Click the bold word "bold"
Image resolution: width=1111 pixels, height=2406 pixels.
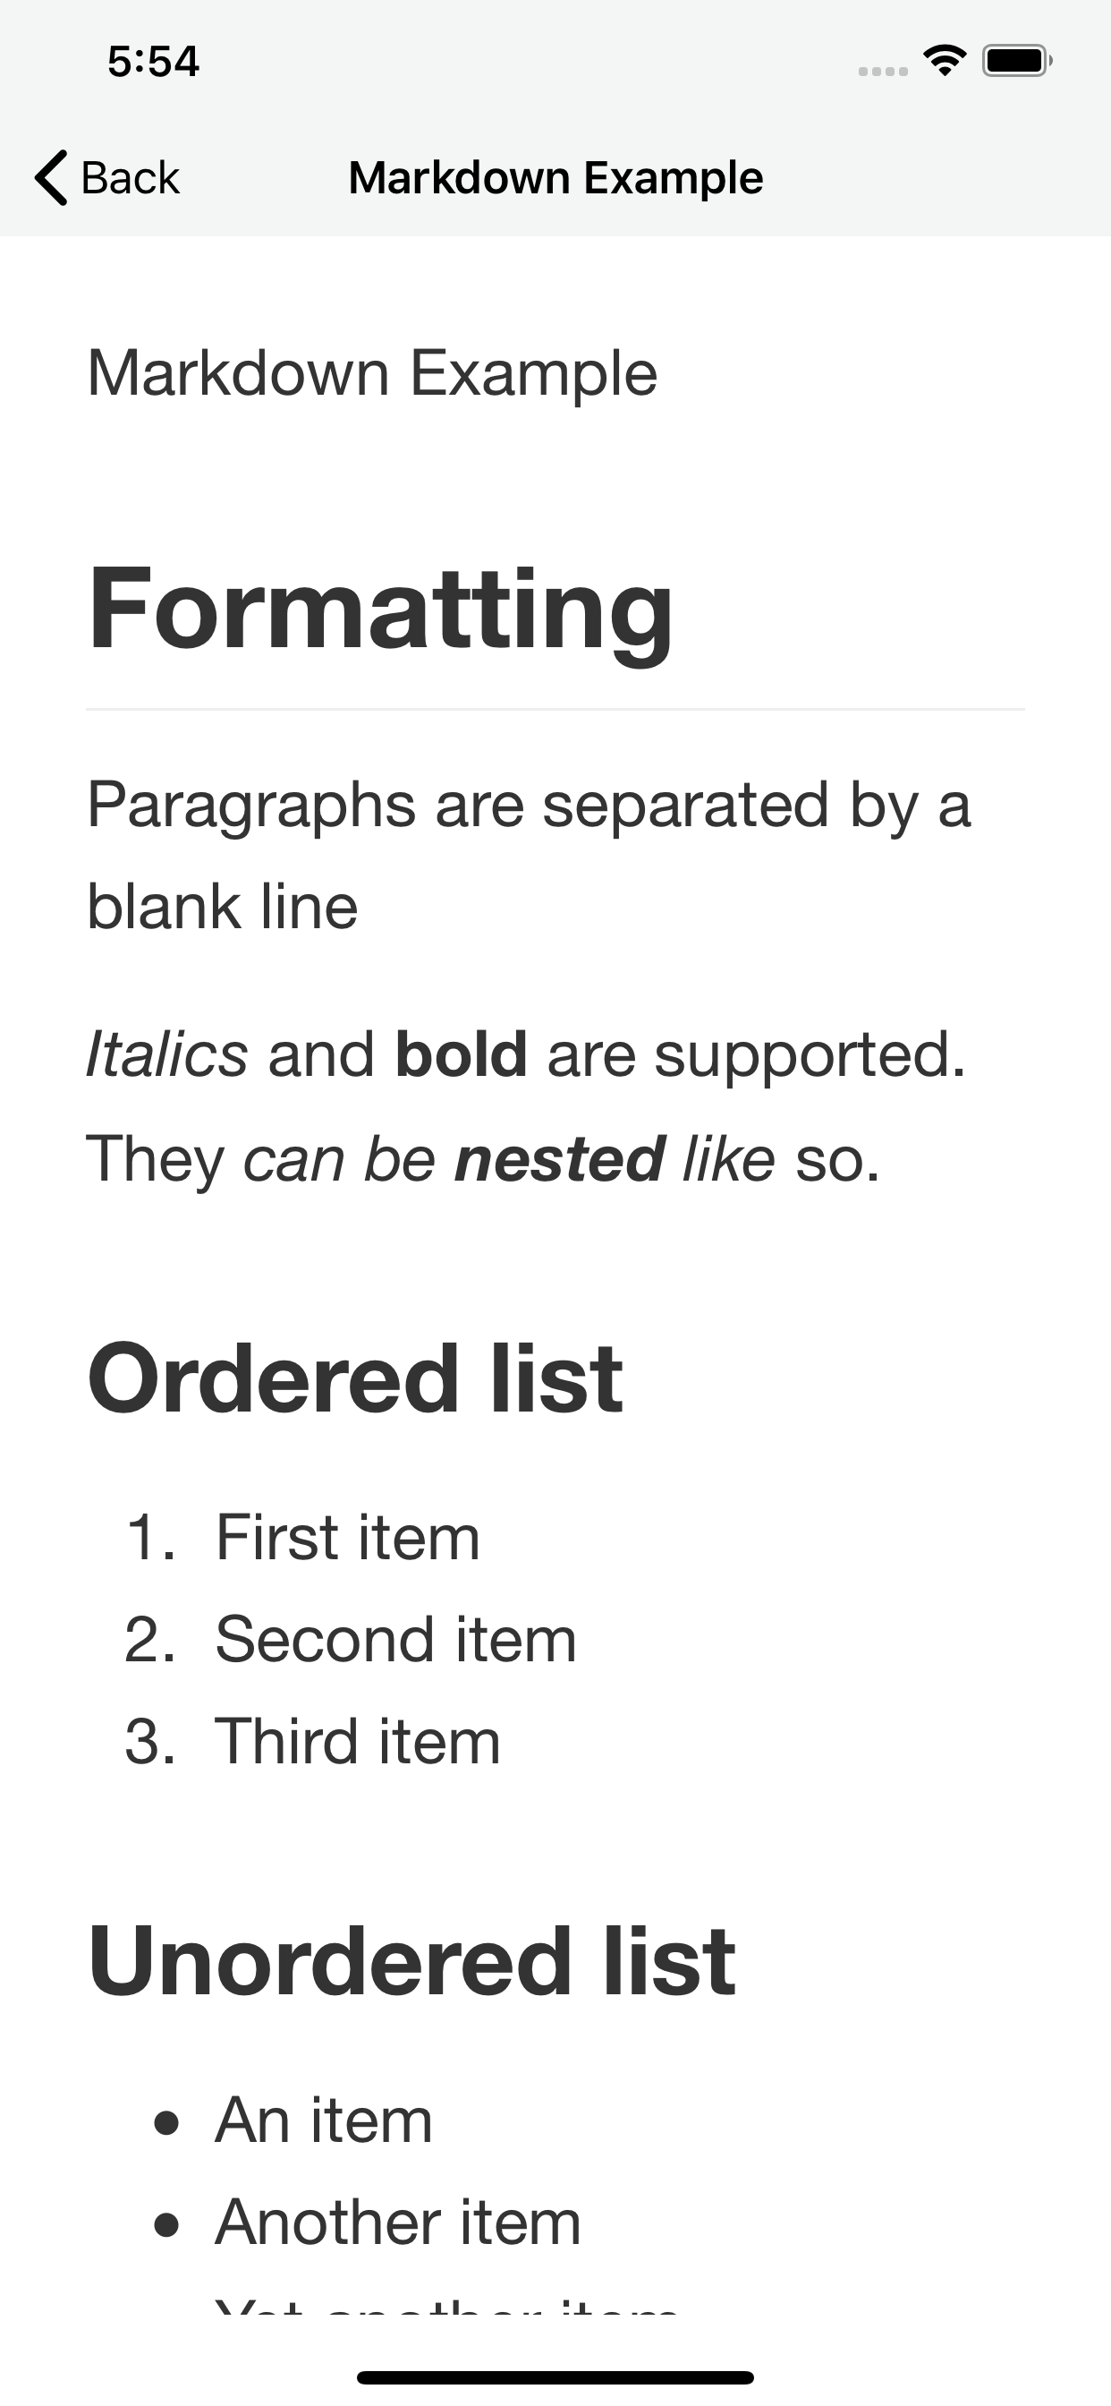[x=462, y=1055]
